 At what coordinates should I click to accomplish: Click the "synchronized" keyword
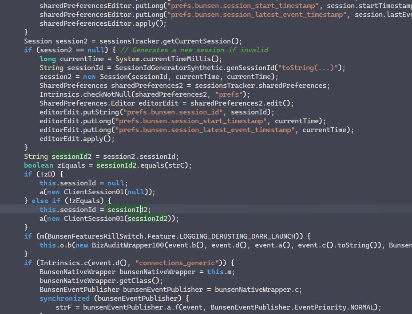click(65, 298)
